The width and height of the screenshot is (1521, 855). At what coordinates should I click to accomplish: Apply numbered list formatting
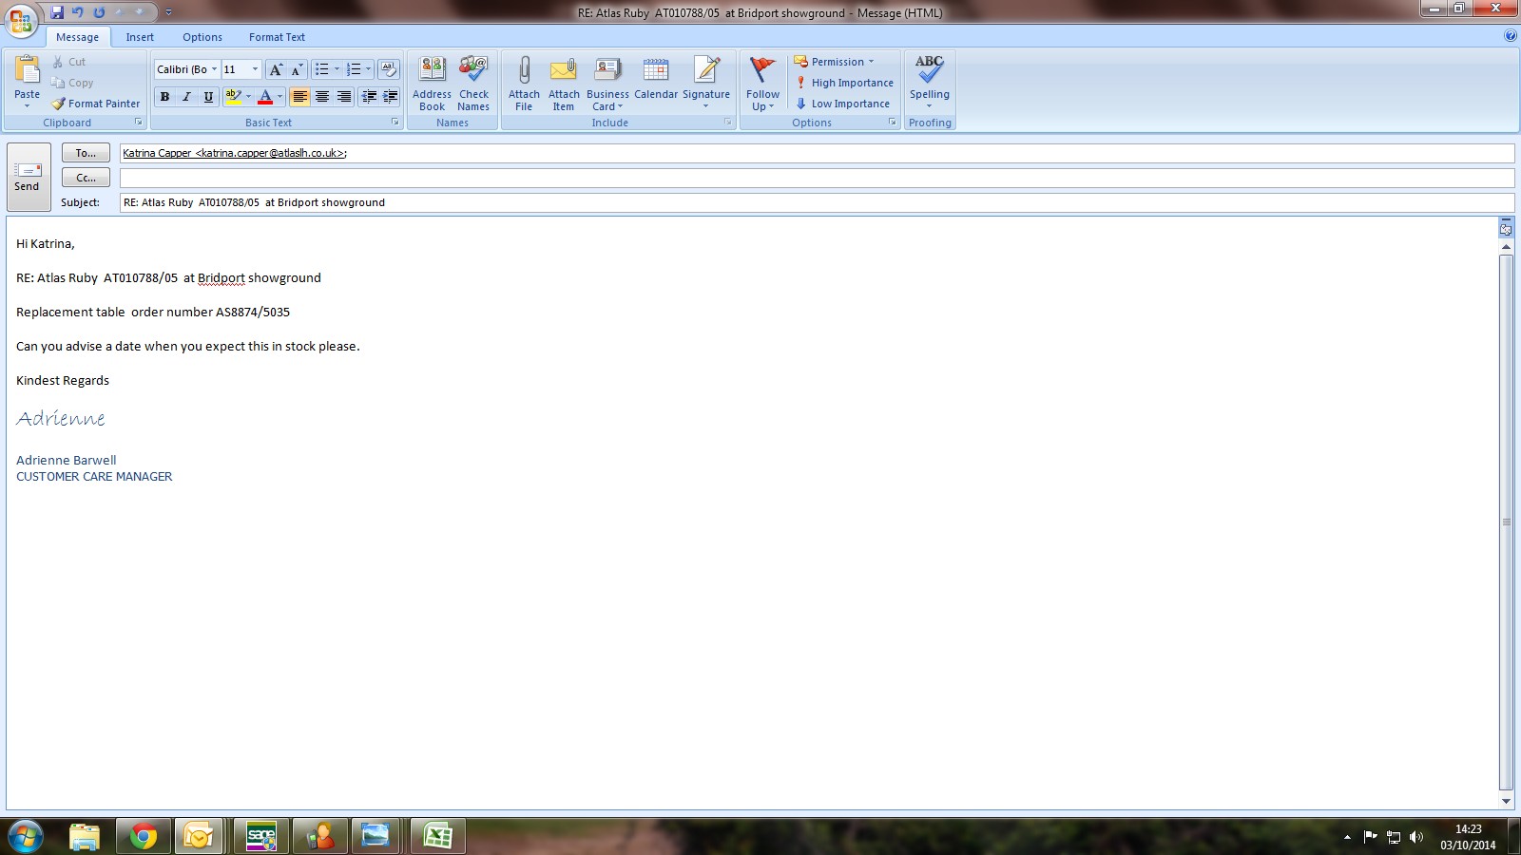click(x=354, y=69)
